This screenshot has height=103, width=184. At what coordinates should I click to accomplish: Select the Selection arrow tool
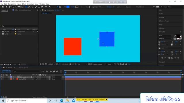pos(7,7)
